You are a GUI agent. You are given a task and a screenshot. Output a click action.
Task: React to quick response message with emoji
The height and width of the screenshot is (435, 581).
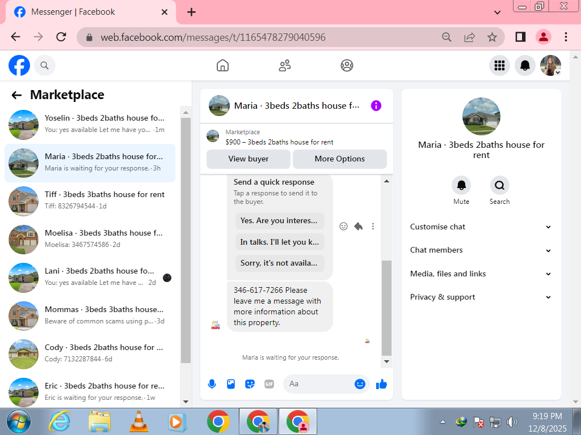(343, 227)
